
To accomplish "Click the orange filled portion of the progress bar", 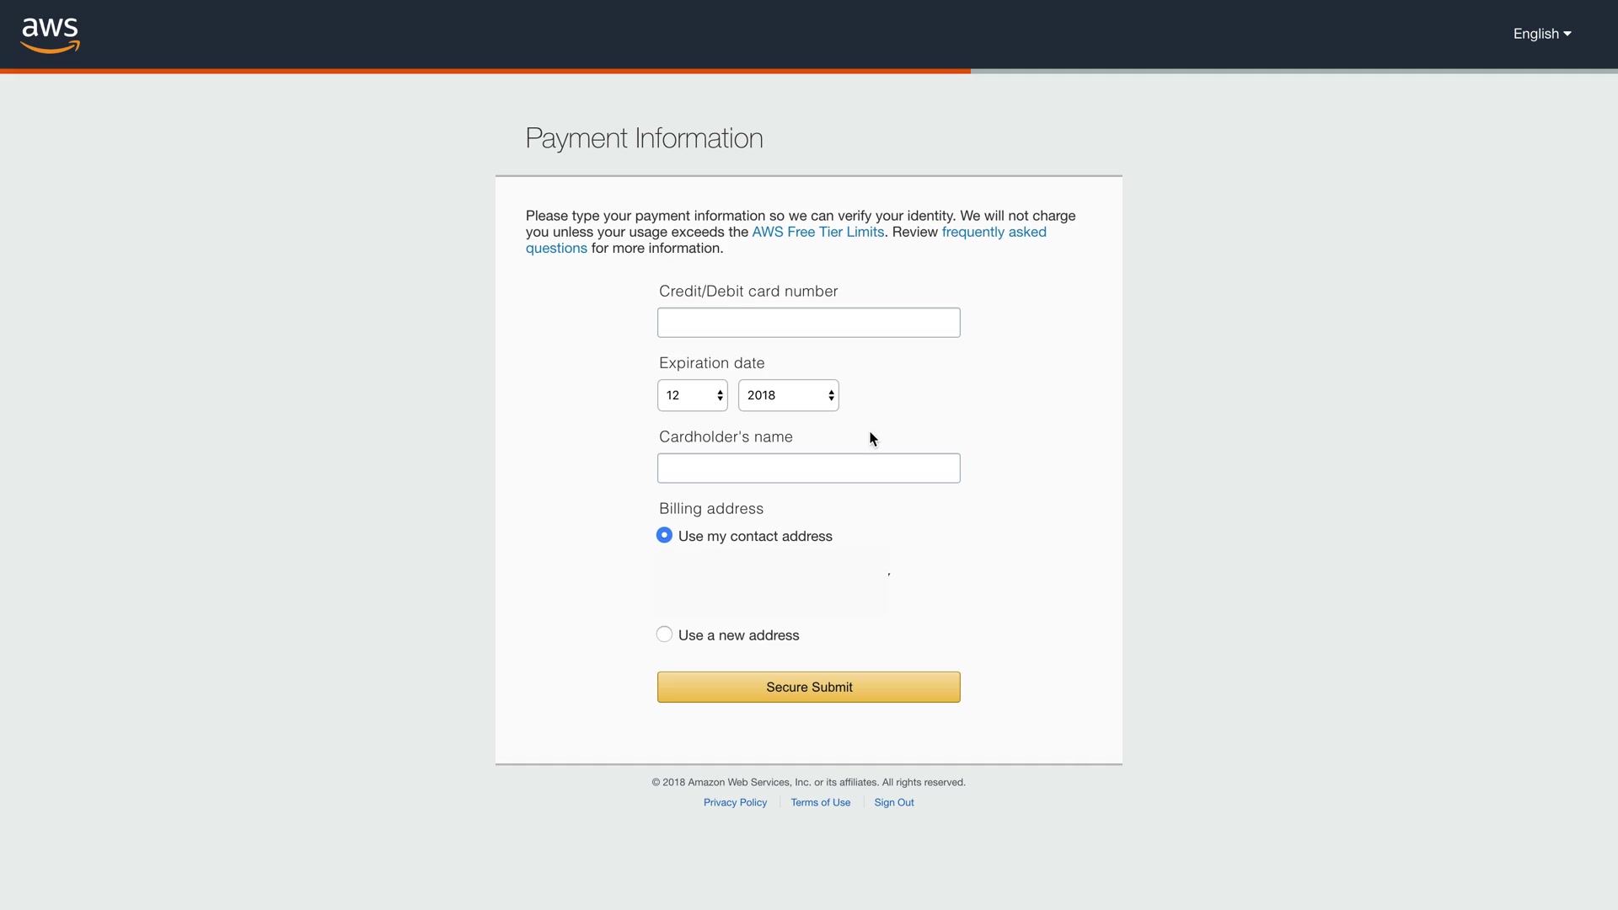I will click(x=485, y=71).
